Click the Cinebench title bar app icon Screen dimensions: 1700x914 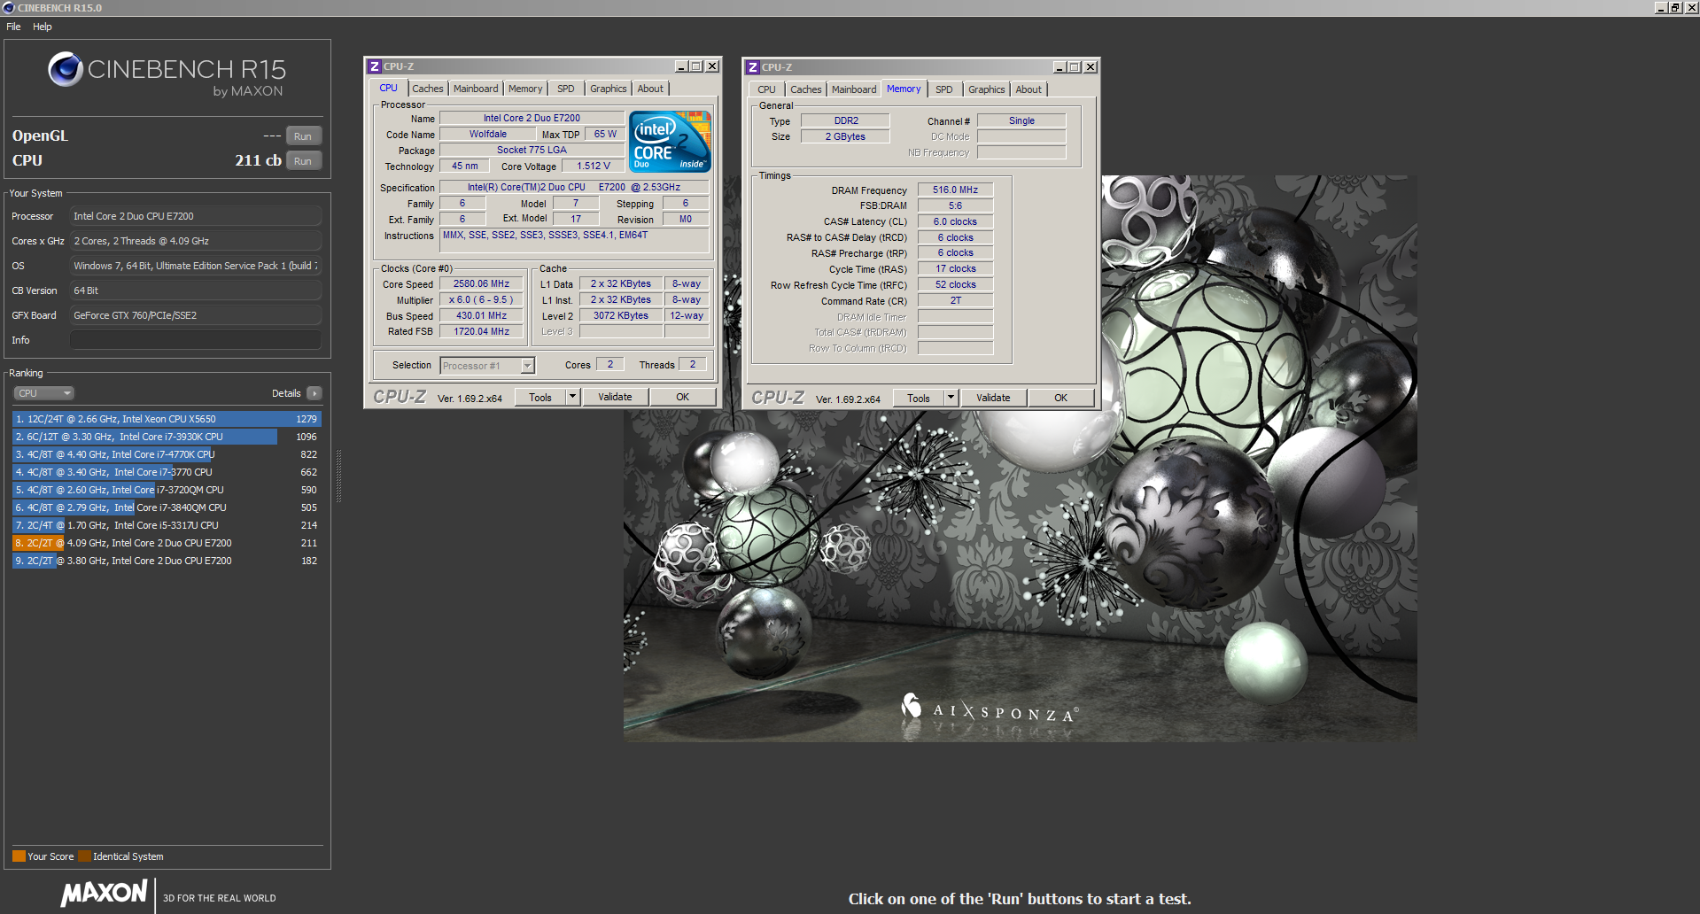tap(9, 8)
